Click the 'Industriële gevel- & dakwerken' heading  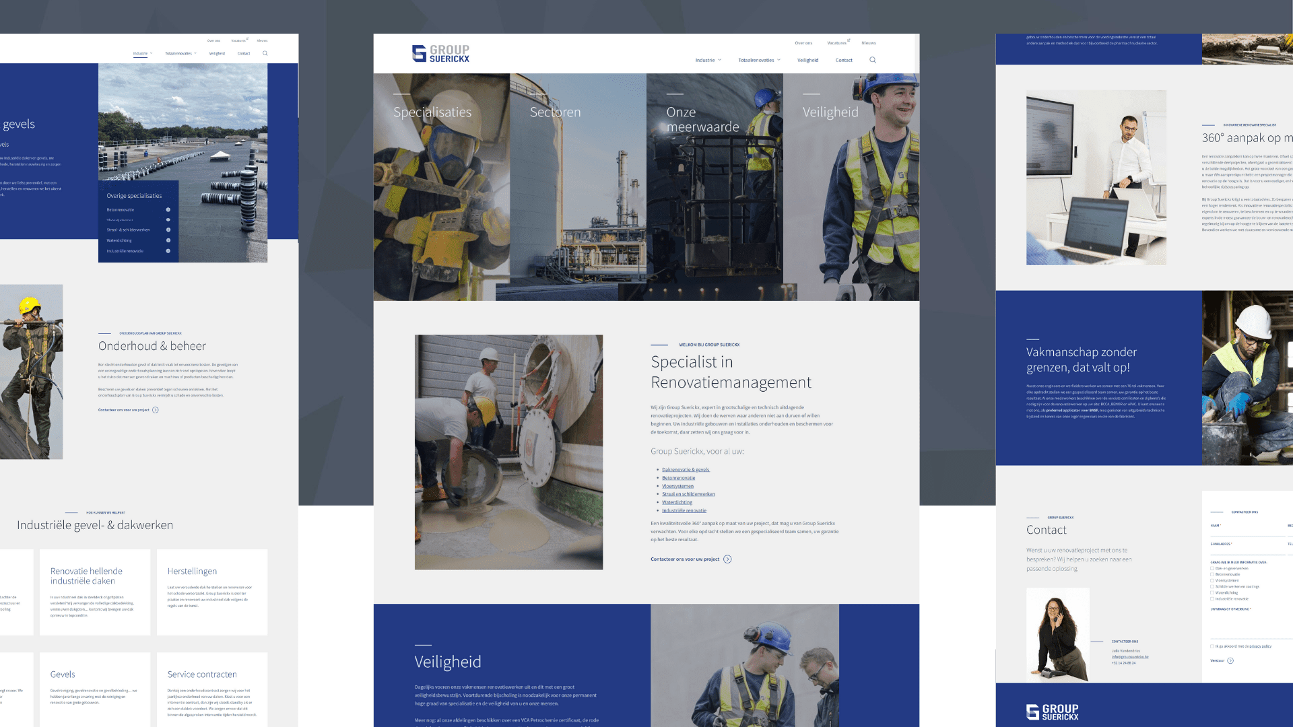[95, 525]
